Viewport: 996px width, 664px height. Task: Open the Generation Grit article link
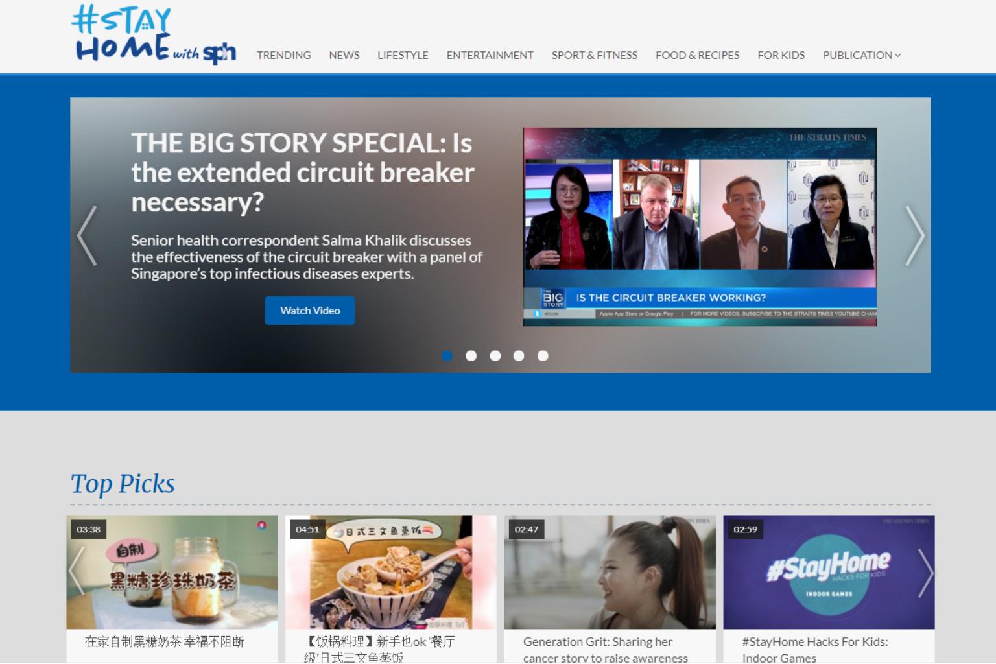pyautogui.click(x=604, y=649)
